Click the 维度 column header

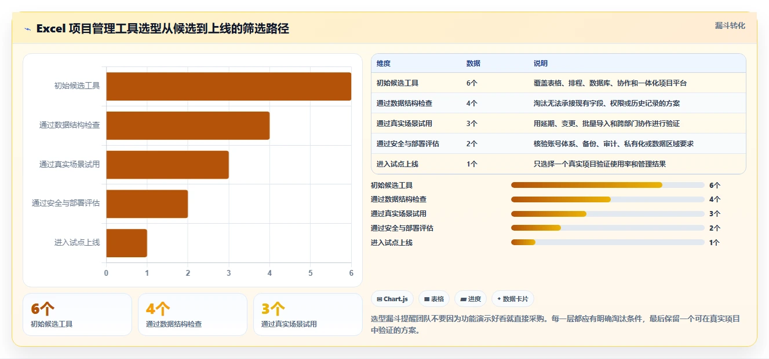[384, 63]
